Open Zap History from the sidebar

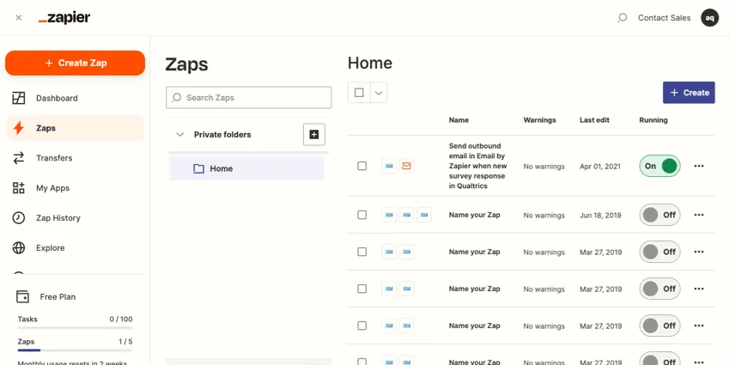[58, 218]
